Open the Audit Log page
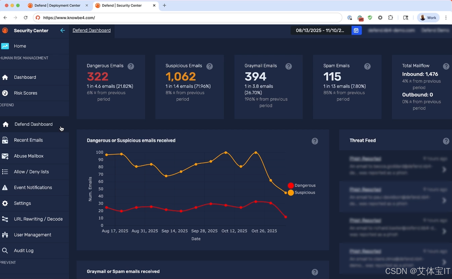Screen dimensions: 452x279 (24, 250)
